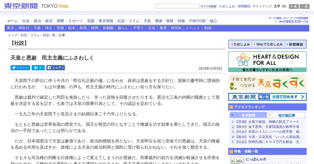This screenshot has height=164, width=314.
Task: Open the サイトマップ link
Action: pyautogui.click(x=262, y=6)
